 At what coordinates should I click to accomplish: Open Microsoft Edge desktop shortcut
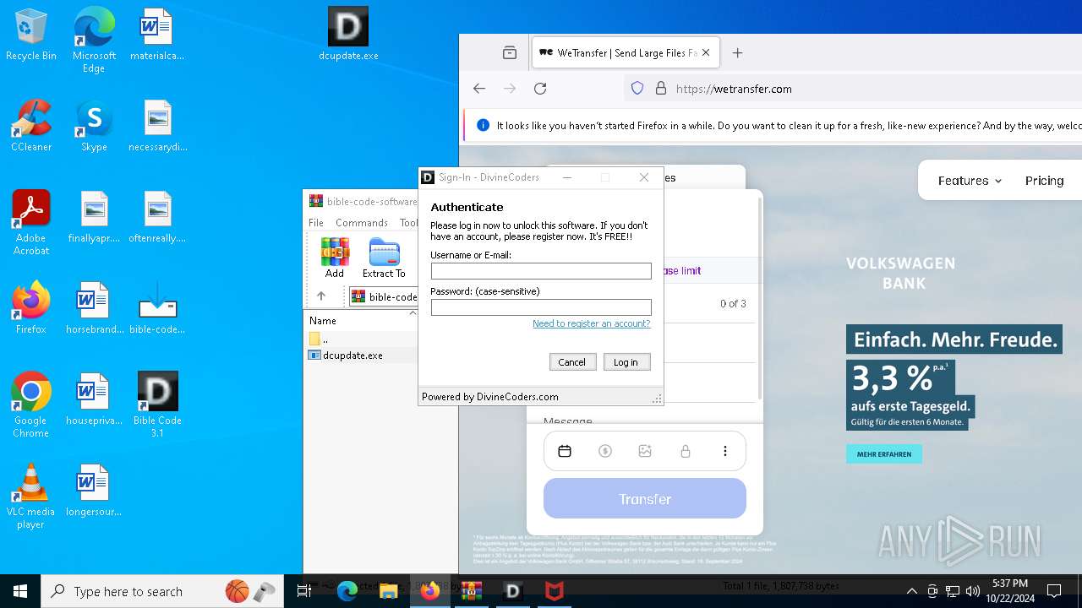click(94, 41)
